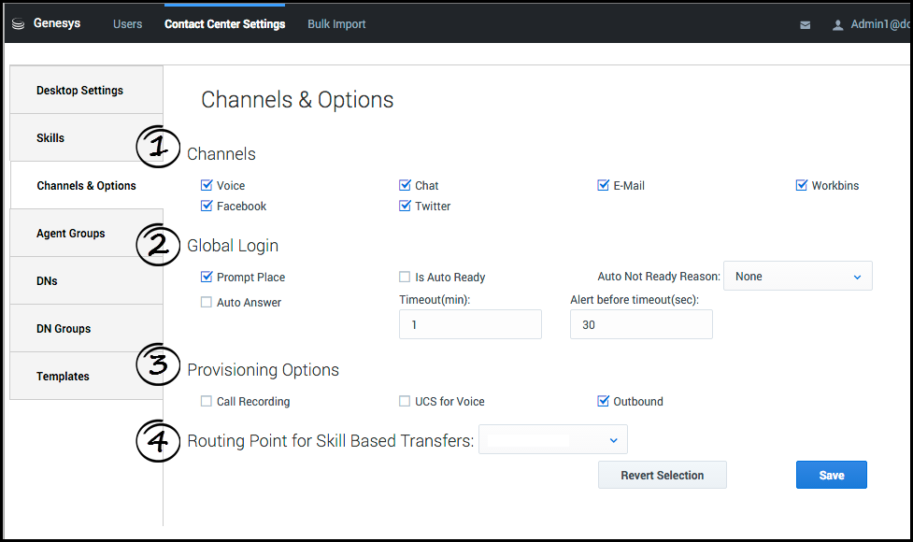Enable the Call Recording checkbox
This screenshot has width=913, height=542.
207,402
